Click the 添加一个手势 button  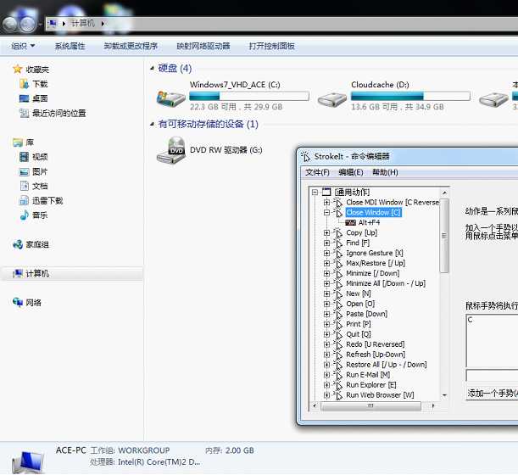pos(492,393)
